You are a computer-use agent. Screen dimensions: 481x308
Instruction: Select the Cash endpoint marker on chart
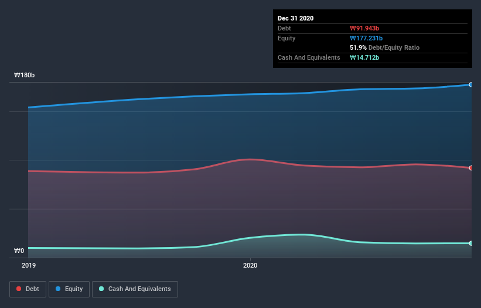coord(471,244)
